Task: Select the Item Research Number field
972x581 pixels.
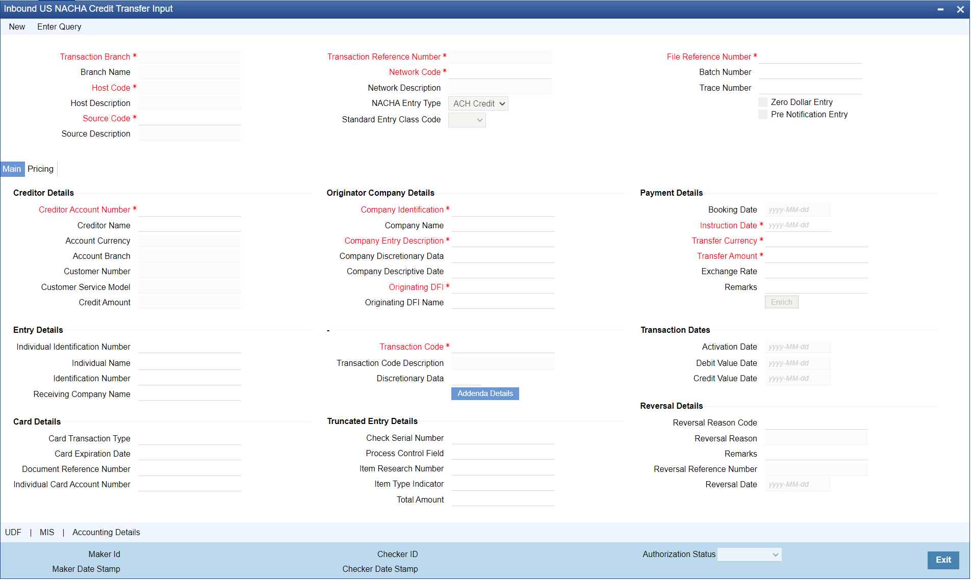Action: tap(503, 469)
